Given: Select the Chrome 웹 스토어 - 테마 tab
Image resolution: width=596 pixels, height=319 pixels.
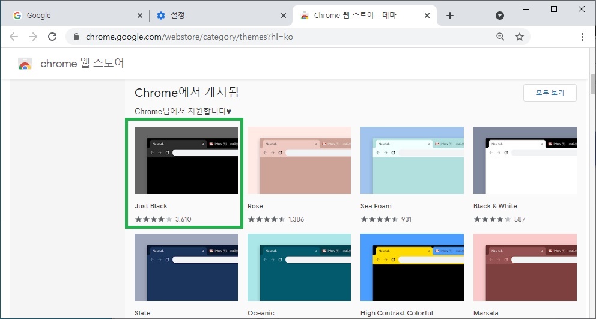Looking at the screenshot, I should coord(365,16).
